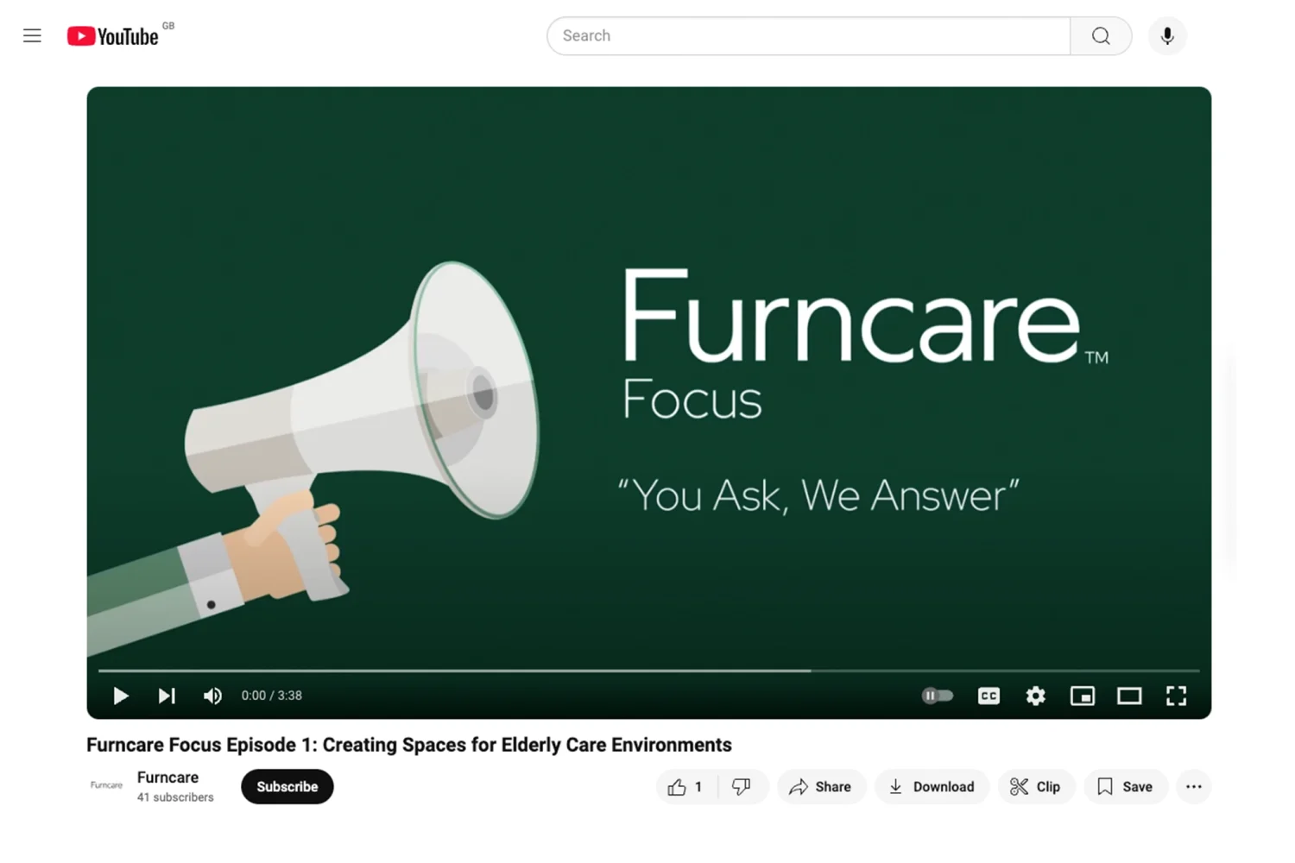
Task: Expand more actions three-dot menu
Action: click(1193, 787)
